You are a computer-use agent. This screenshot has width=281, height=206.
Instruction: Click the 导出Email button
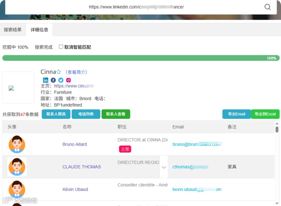236,114
